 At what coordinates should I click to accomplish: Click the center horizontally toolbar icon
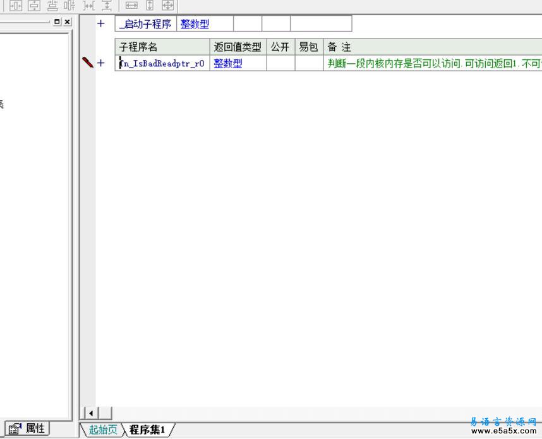(16, 6)
